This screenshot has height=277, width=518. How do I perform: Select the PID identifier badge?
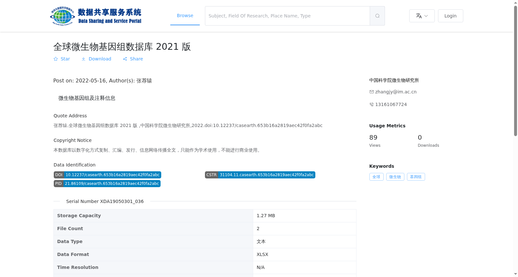point(107,184)
